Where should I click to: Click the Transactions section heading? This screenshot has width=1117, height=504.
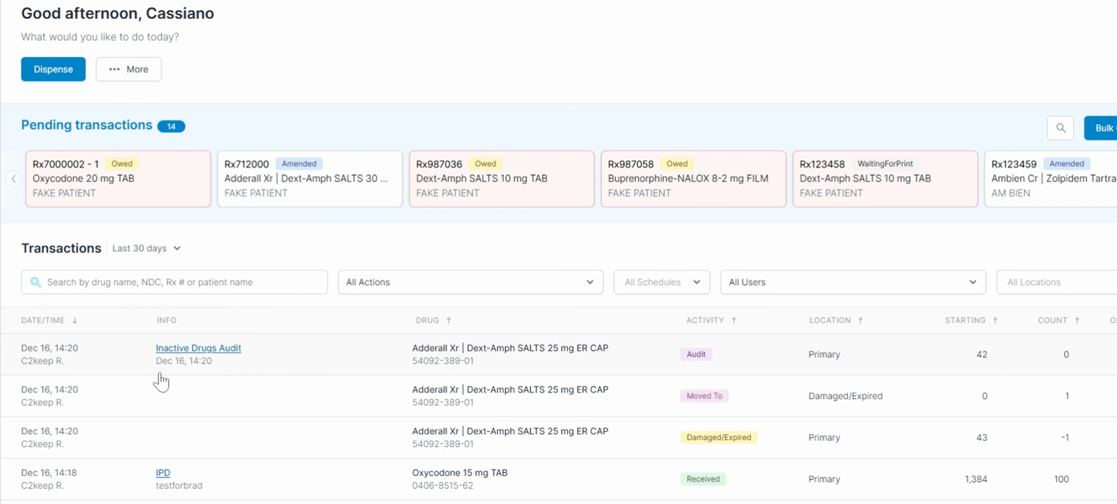(61, 248)
